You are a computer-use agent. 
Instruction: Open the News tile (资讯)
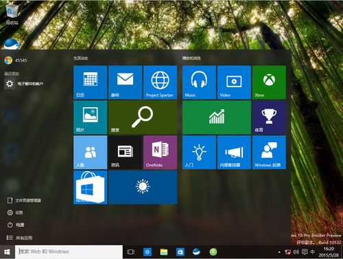point(125,153)
